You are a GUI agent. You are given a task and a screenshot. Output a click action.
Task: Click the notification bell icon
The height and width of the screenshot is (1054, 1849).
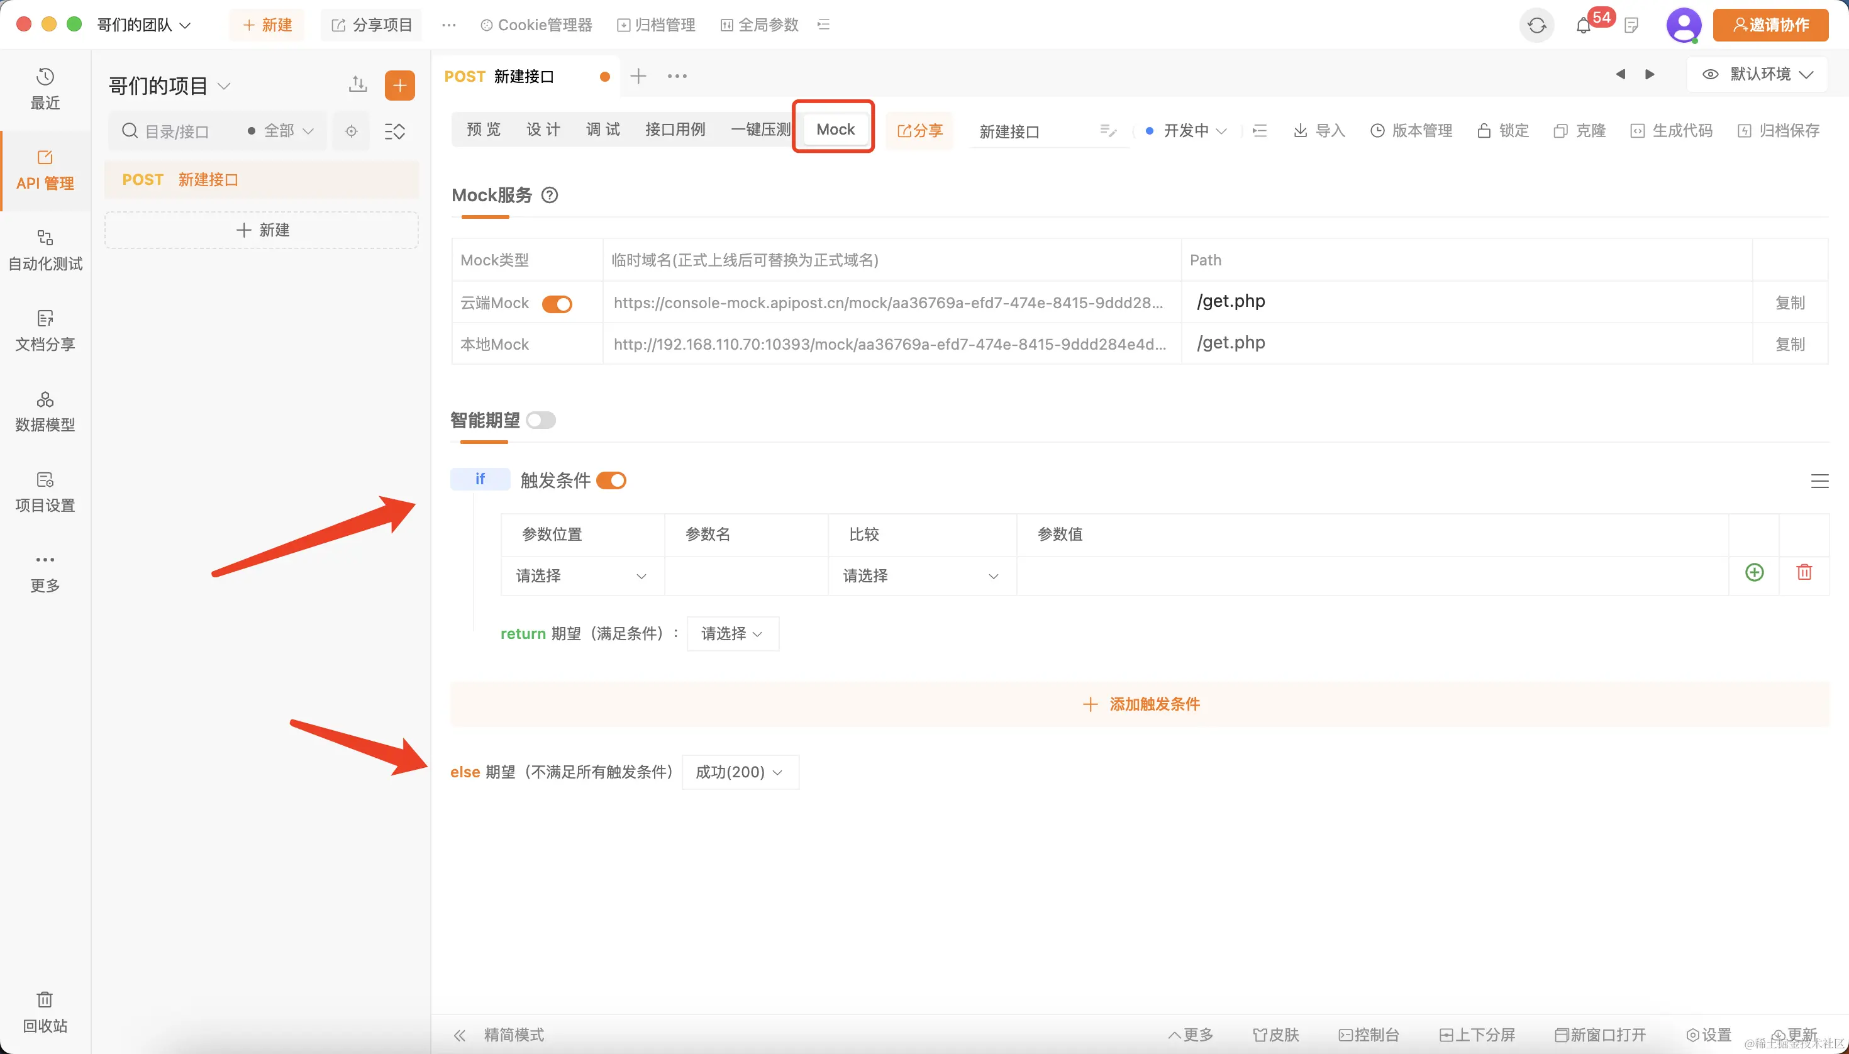click(1584, 26)
